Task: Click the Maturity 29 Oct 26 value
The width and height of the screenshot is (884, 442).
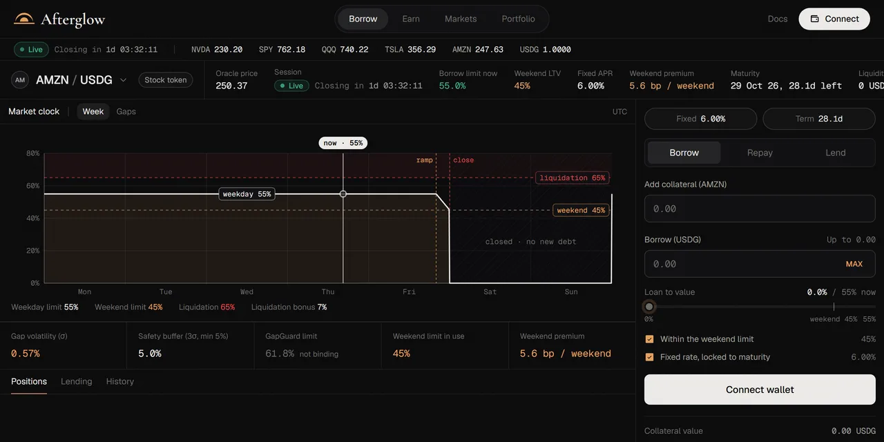Action: point(786,86)
